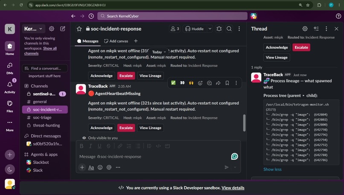The height and width of the screenshot is (195, 344).
Task: Open the general channel
Action: (45, 102)
